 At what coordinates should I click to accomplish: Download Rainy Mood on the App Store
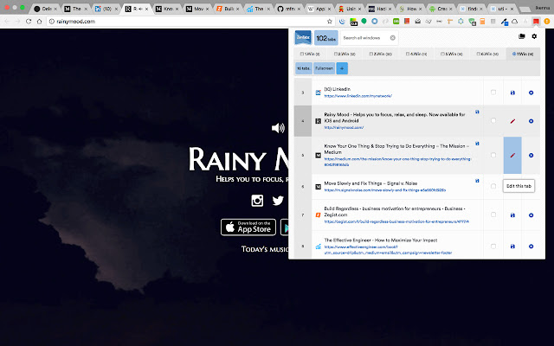coord(248,227)
